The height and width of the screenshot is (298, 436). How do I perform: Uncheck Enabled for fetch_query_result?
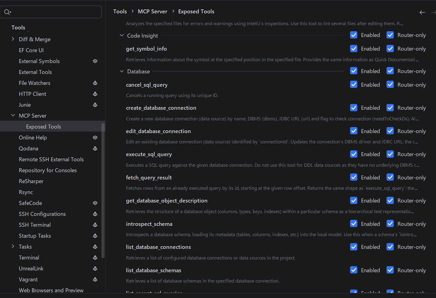pyautogui.click(x=354, y=177)
